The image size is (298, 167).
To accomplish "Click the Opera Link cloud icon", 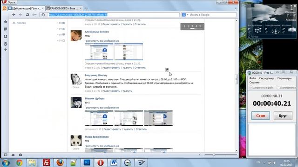I will tap(13, 154).
